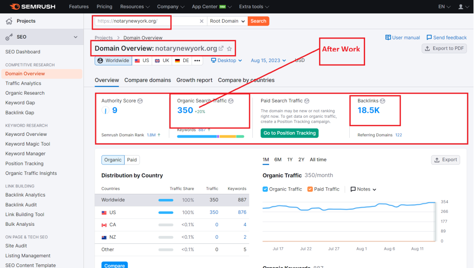This screenshot has height=268, width=475.
Task: Open Pricing in top navigation
Action: tap(104, 6)
